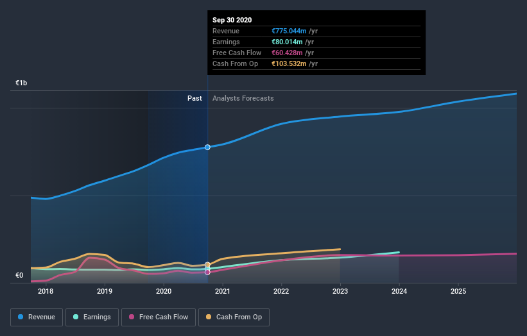
Task: Click the Revenue row label in tooltip
Action: point(226,31)
